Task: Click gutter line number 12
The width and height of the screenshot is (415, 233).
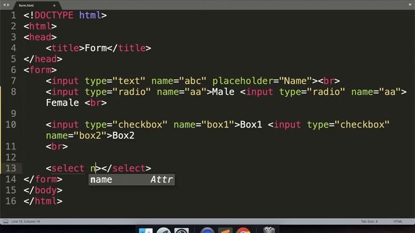Action: (x=11, y=157)
